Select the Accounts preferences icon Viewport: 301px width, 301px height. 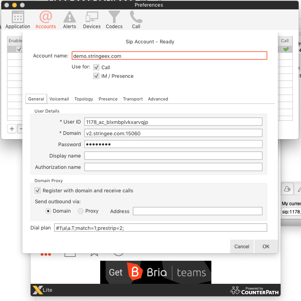click(x=45, y=20)
